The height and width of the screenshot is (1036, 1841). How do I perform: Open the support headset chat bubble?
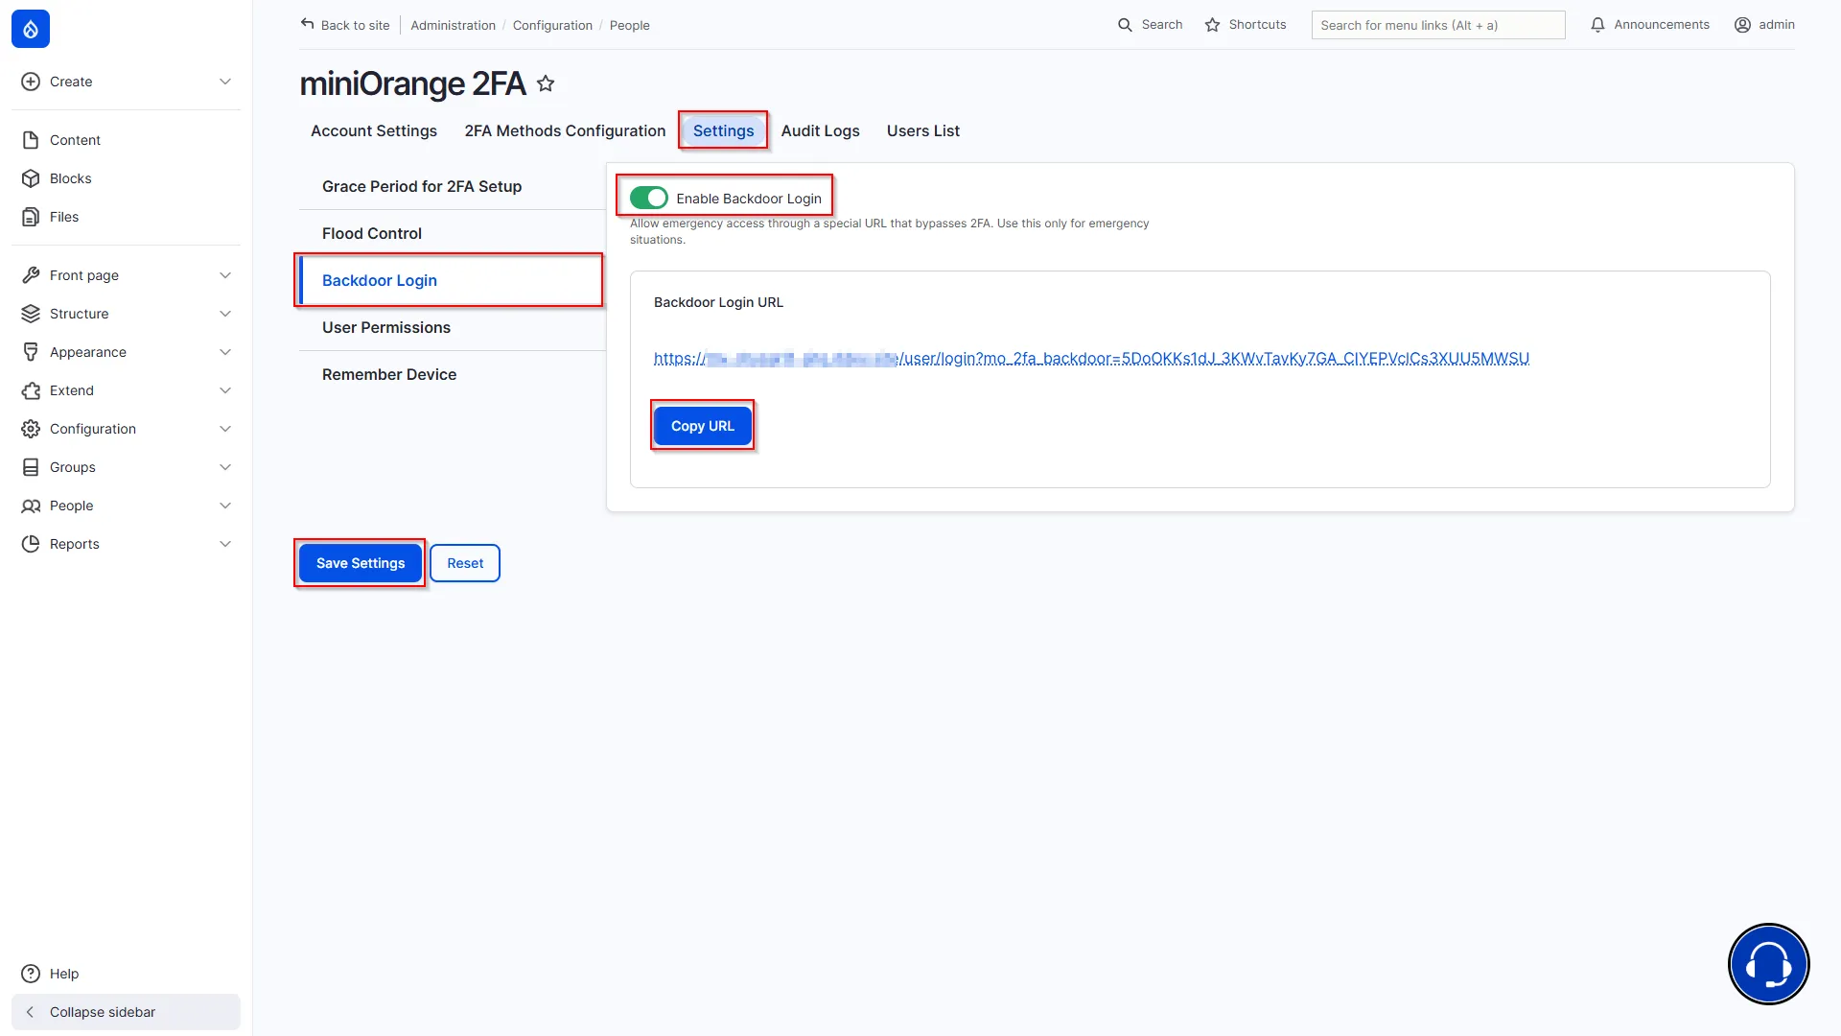point(1768,964)
